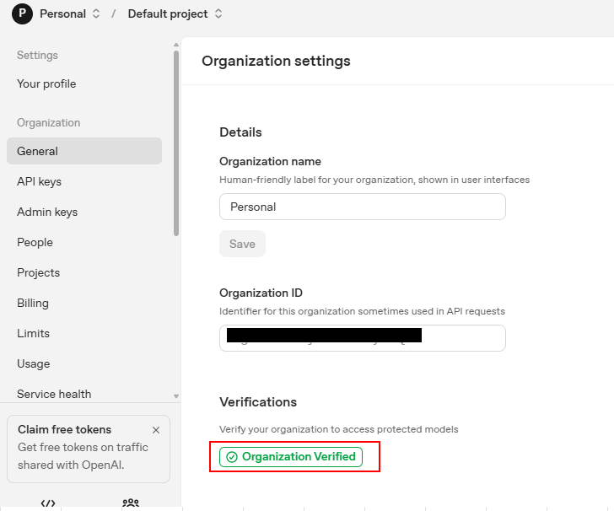Click the checkmark icon in Organization Verified
614x511 pixels.
(x=232, y=457)
